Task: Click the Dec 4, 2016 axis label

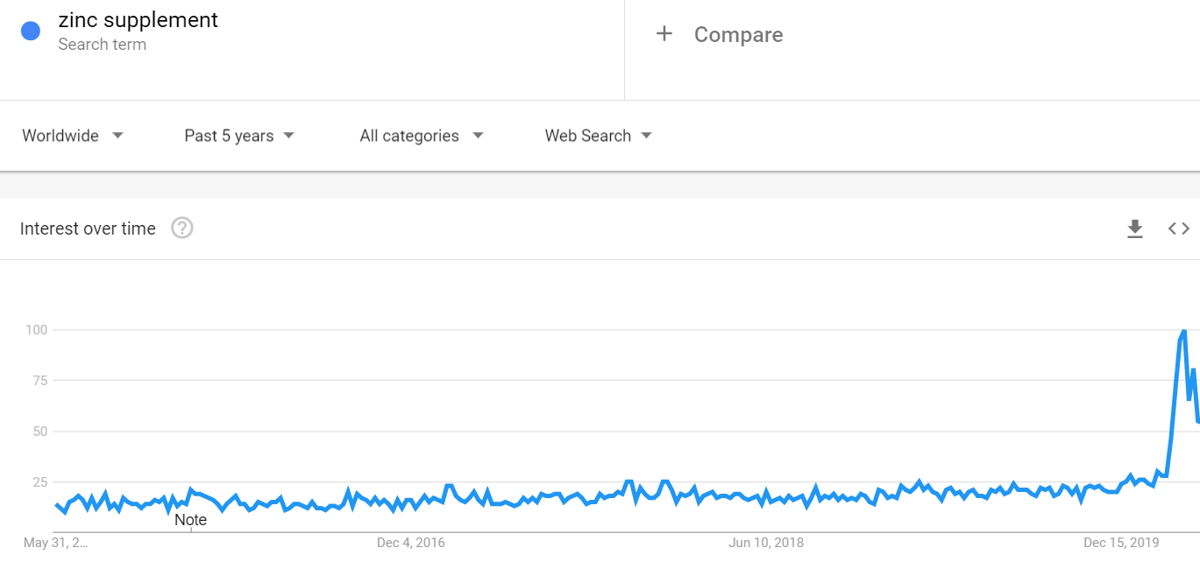Action: tap(411, 543)
